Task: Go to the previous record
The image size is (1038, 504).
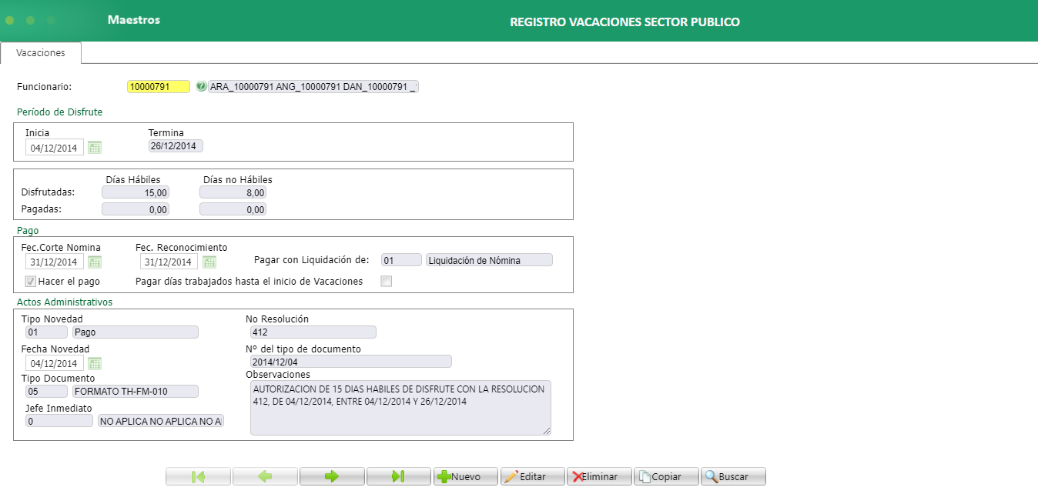Action: pos(265,476)
